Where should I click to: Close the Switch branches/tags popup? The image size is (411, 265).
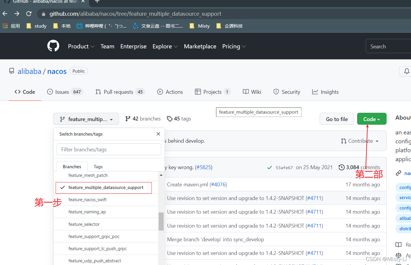[x=158, y=134]
